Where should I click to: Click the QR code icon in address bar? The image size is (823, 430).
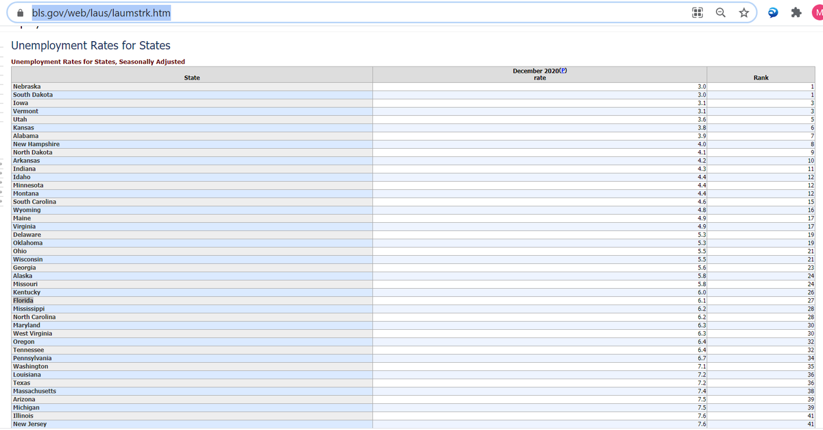click(x=698, y=12)
